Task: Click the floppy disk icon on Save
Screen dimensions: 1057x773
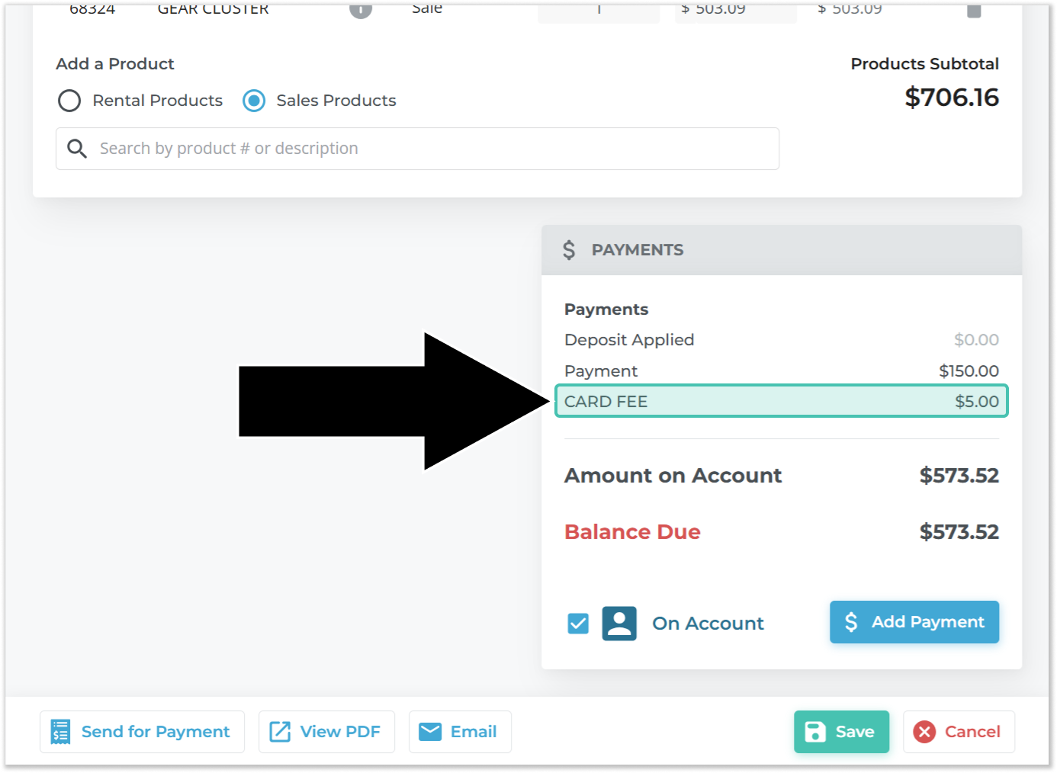Action: (x=815, y=732)
